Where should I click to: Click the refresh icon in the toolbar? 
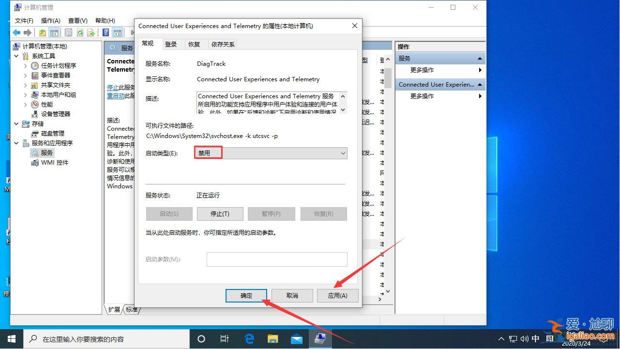(79, 32)
